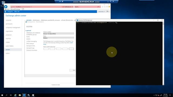Open the notification center icon
The height and width of the screenshot is (97, 173).
pyautogui.click(x=170, y=95)
